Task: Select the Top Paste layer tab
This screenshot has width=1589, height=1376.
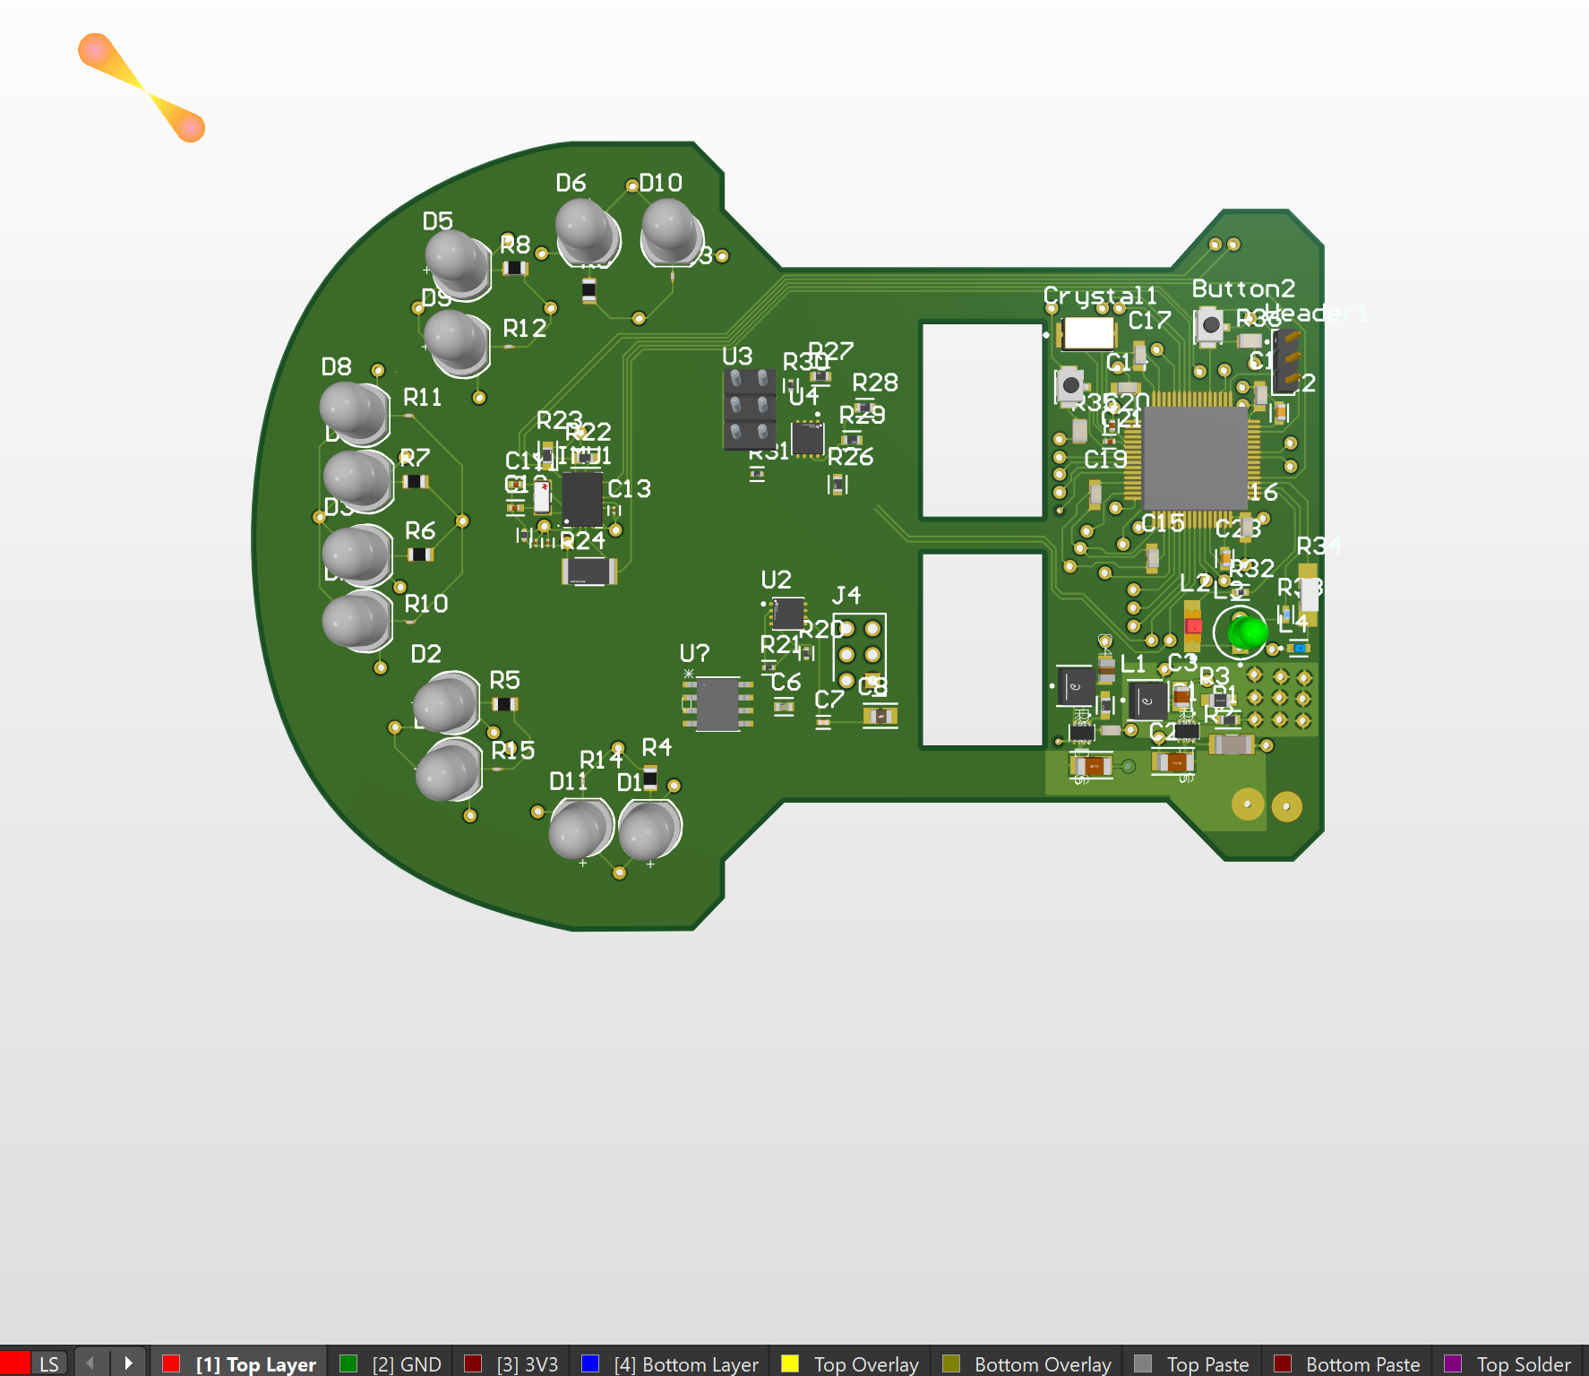Action: 1191,1363
